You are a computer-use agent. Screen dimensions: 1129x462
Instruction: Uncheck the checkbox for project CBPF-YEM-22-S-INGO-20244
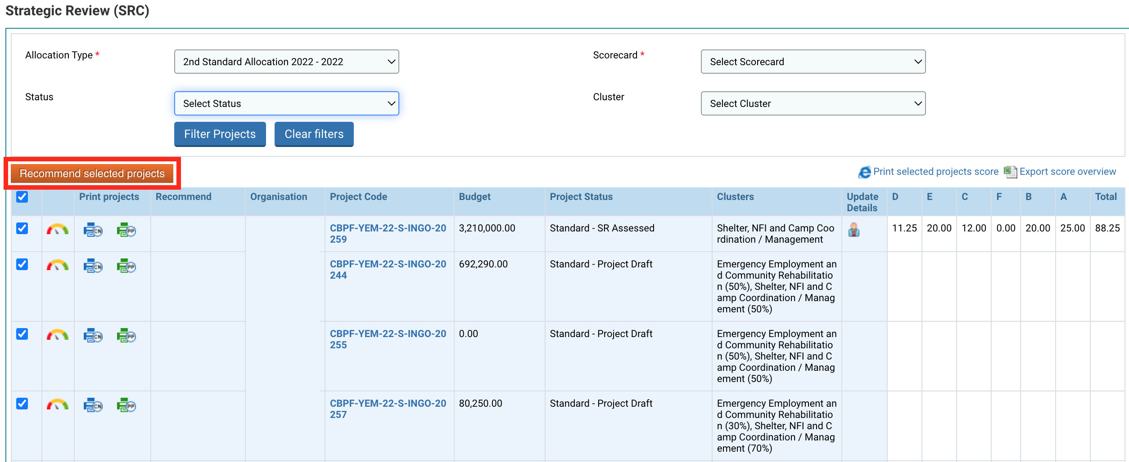(x=22, y=264)
